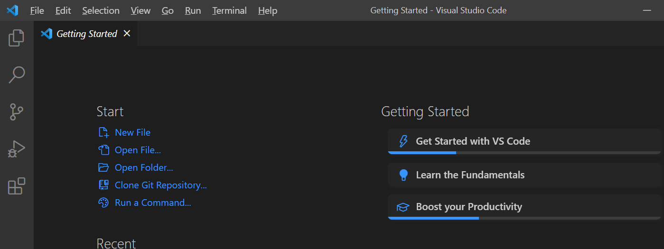
Task: Select the Getting Started editor tab
Action: click(86, 34)
